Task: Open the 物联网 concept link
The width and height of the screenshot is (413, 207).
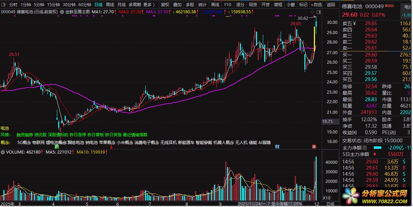Action: (x=38, y=143)
